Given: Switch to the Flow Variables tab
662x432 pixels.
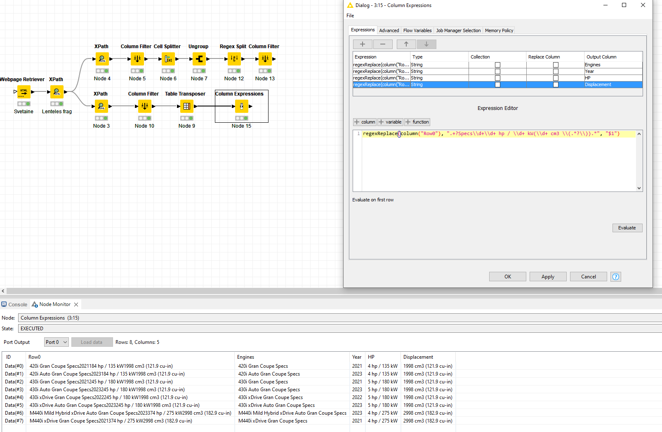Looking at the screenshot, I should pos(417,30).
